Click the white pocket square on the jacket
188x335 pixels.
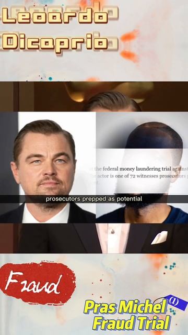pos(159,238)
